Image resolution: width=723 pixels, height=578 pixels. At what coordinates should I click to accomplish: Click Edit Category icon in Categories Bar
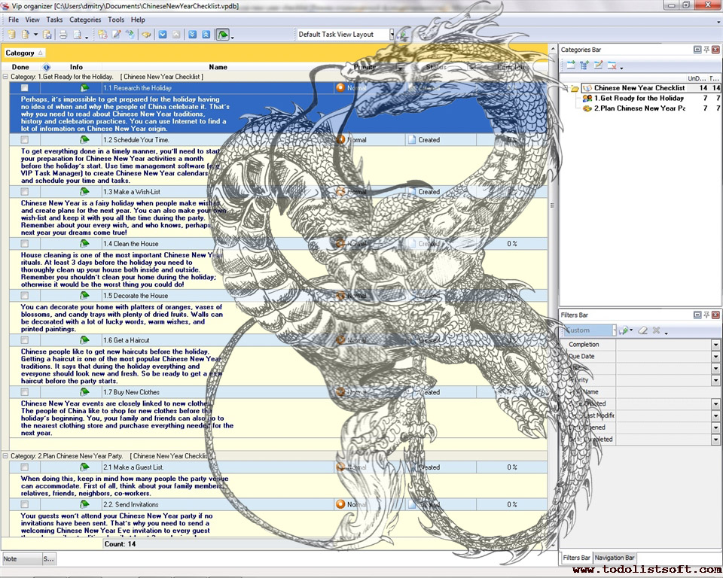click(599, 66)
